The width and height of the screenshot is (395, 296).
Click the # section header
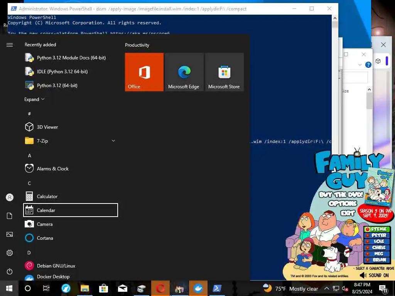[29, 114]
